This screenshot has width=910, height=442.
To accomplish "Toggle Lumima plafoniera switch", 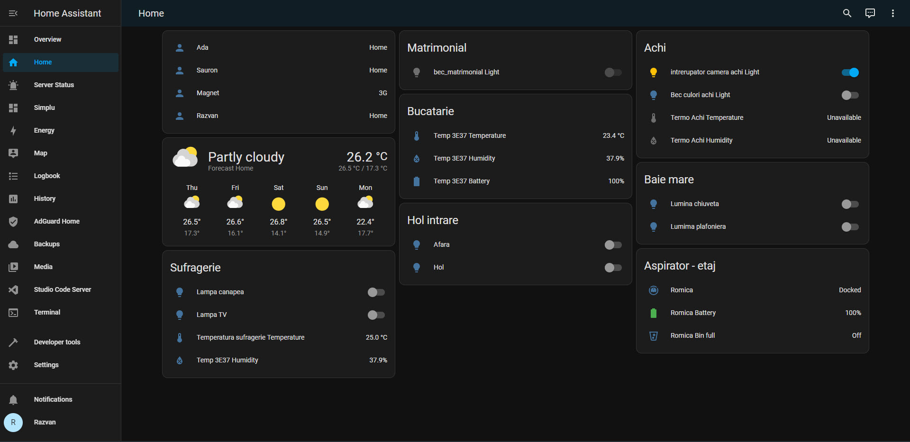I will pos(850,227).
